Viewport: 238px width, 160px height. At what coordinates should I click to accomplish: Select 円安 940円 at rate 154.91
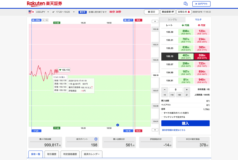click(x=202, y=81)
